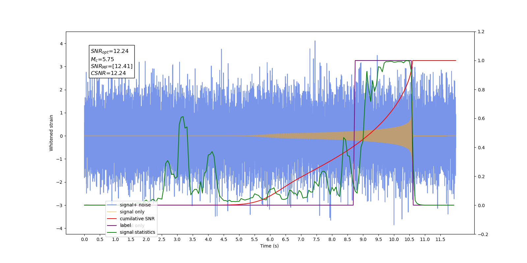Click the 4 tick on left axis

[61, 44]
